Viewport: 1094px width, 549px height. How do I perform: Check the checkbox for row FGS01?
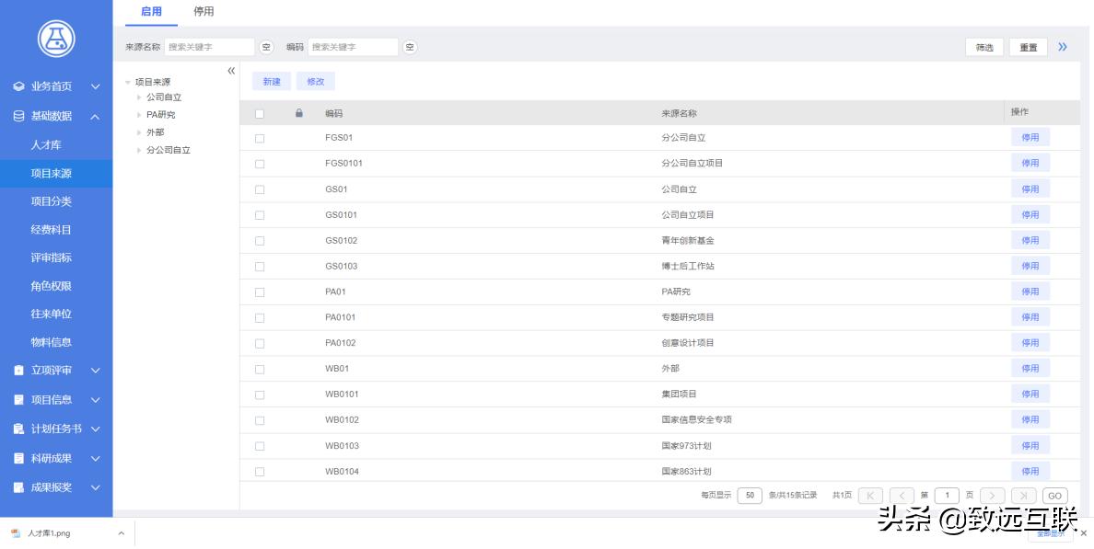point(261,136)
